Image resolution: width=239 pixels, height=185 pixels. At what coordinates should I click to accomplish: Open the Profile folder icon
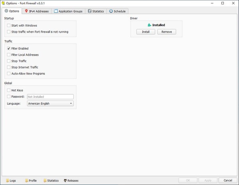(26, 181)
